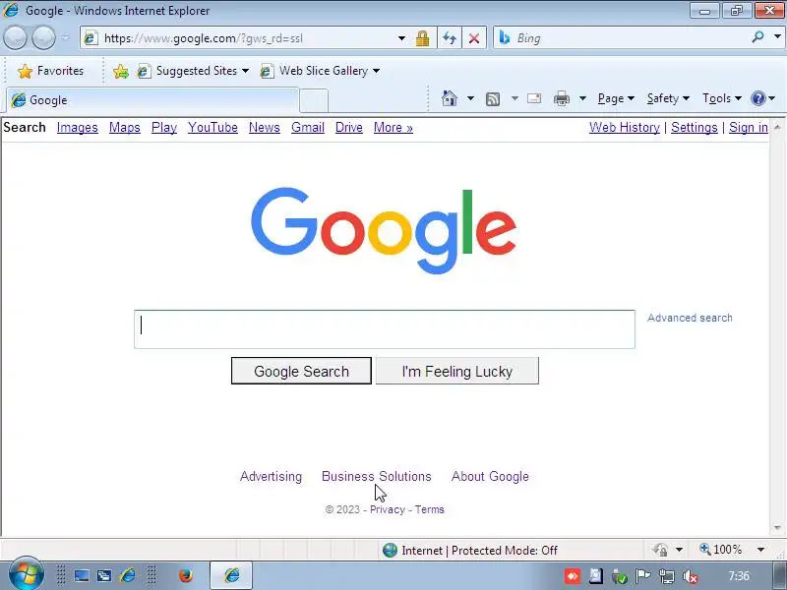787x590 pixels.
Task: Click the Show Desktop taskbar icon
Action: [82, 575]
